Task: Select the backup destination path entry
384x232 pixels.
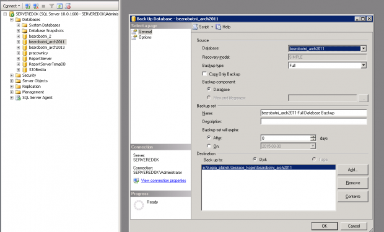Action: pos(268,168)
